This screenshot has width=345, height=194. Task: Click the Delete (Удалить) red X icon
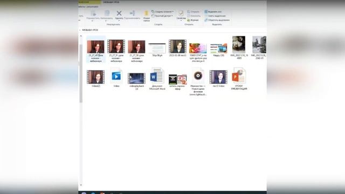coord(119,13)
